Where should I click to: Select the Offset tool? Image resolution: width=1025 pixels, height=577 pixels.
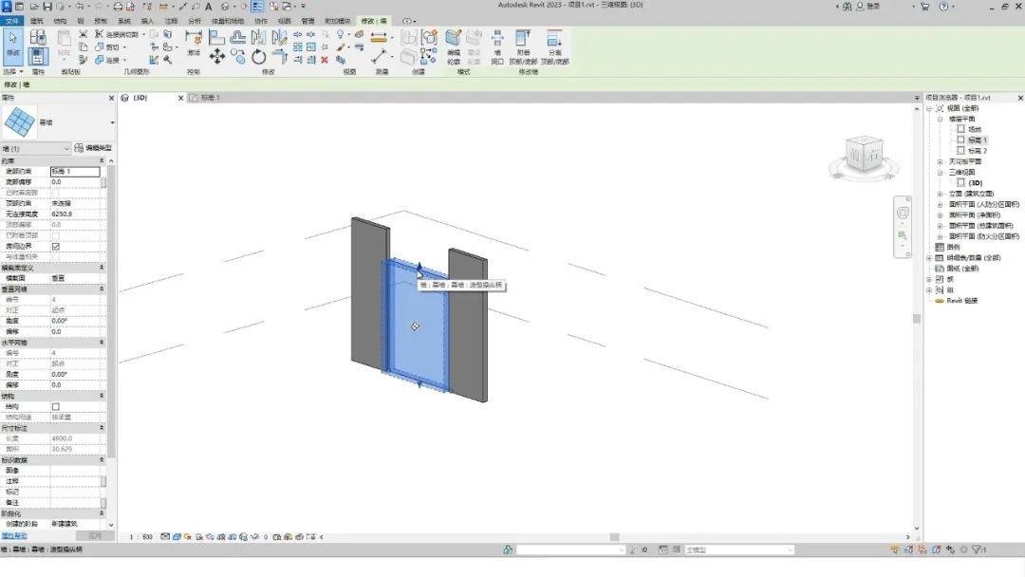pos(238,37)
